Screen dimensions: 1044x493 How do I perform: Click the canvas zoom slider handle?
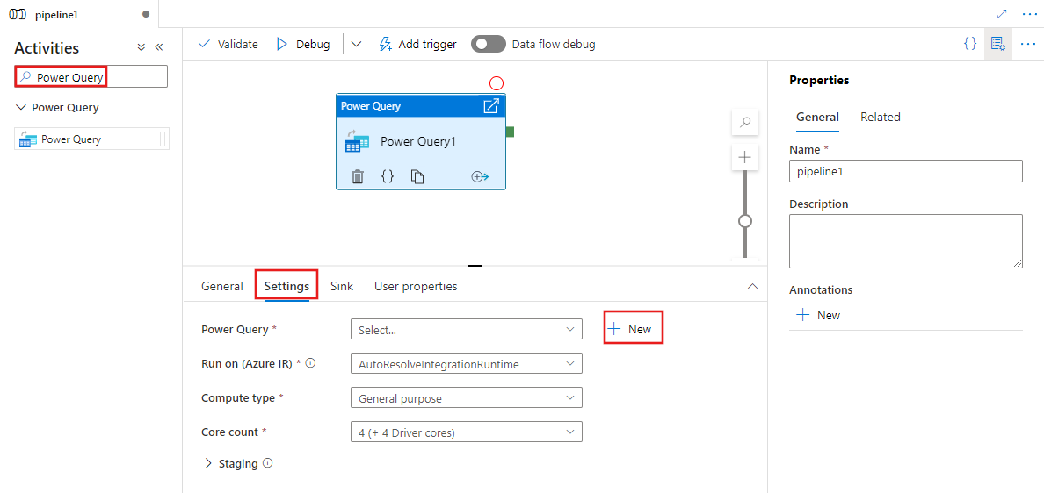746,220
